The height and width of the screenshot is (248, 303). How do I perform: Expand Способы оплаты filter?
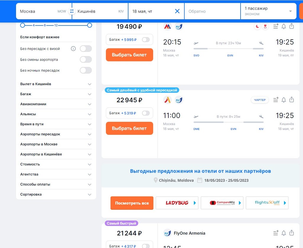56,184
